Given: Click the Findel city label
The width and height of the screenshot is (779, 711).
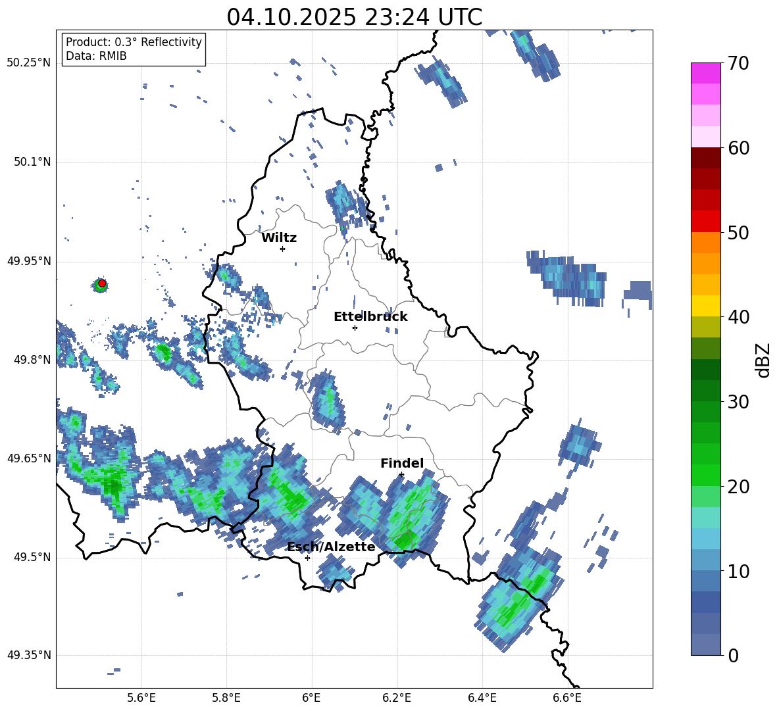Looking at the screenshot, I should click(x=402, y=463).
